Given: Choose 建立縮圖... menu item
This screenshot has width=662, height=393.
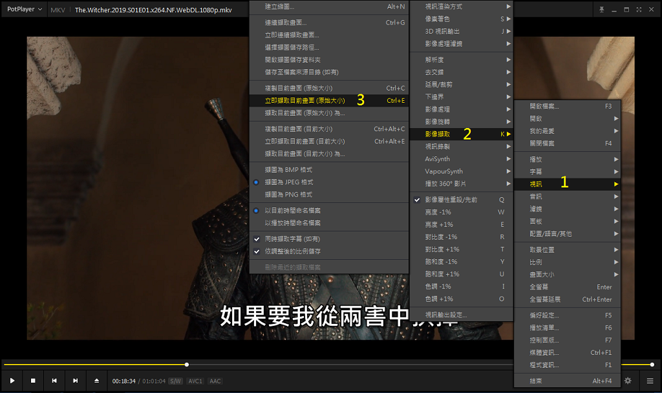Looking at the screenshot, I should (329, 6).
